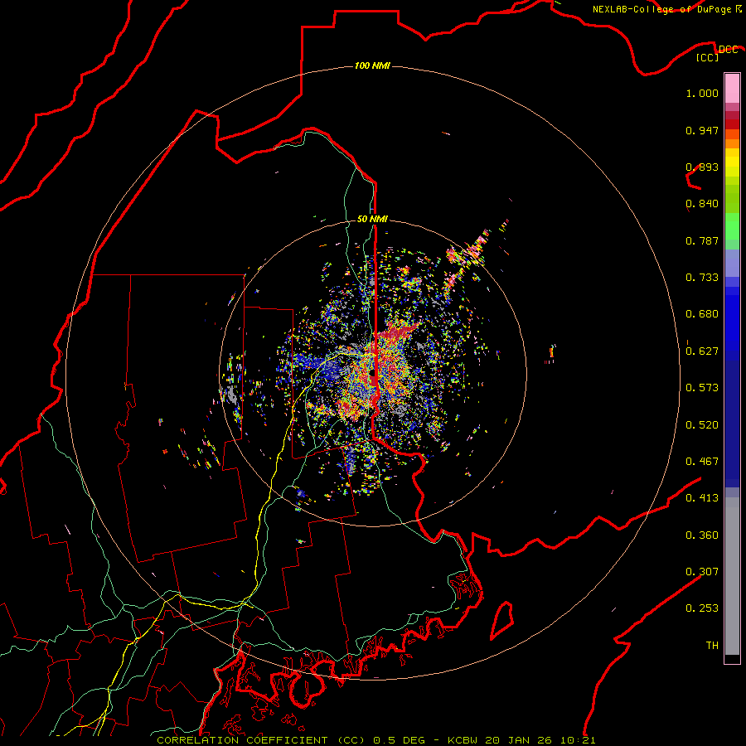Click the 50 NMI range ring label
This screenshot has height=746, width=746.
coord(372,219)
